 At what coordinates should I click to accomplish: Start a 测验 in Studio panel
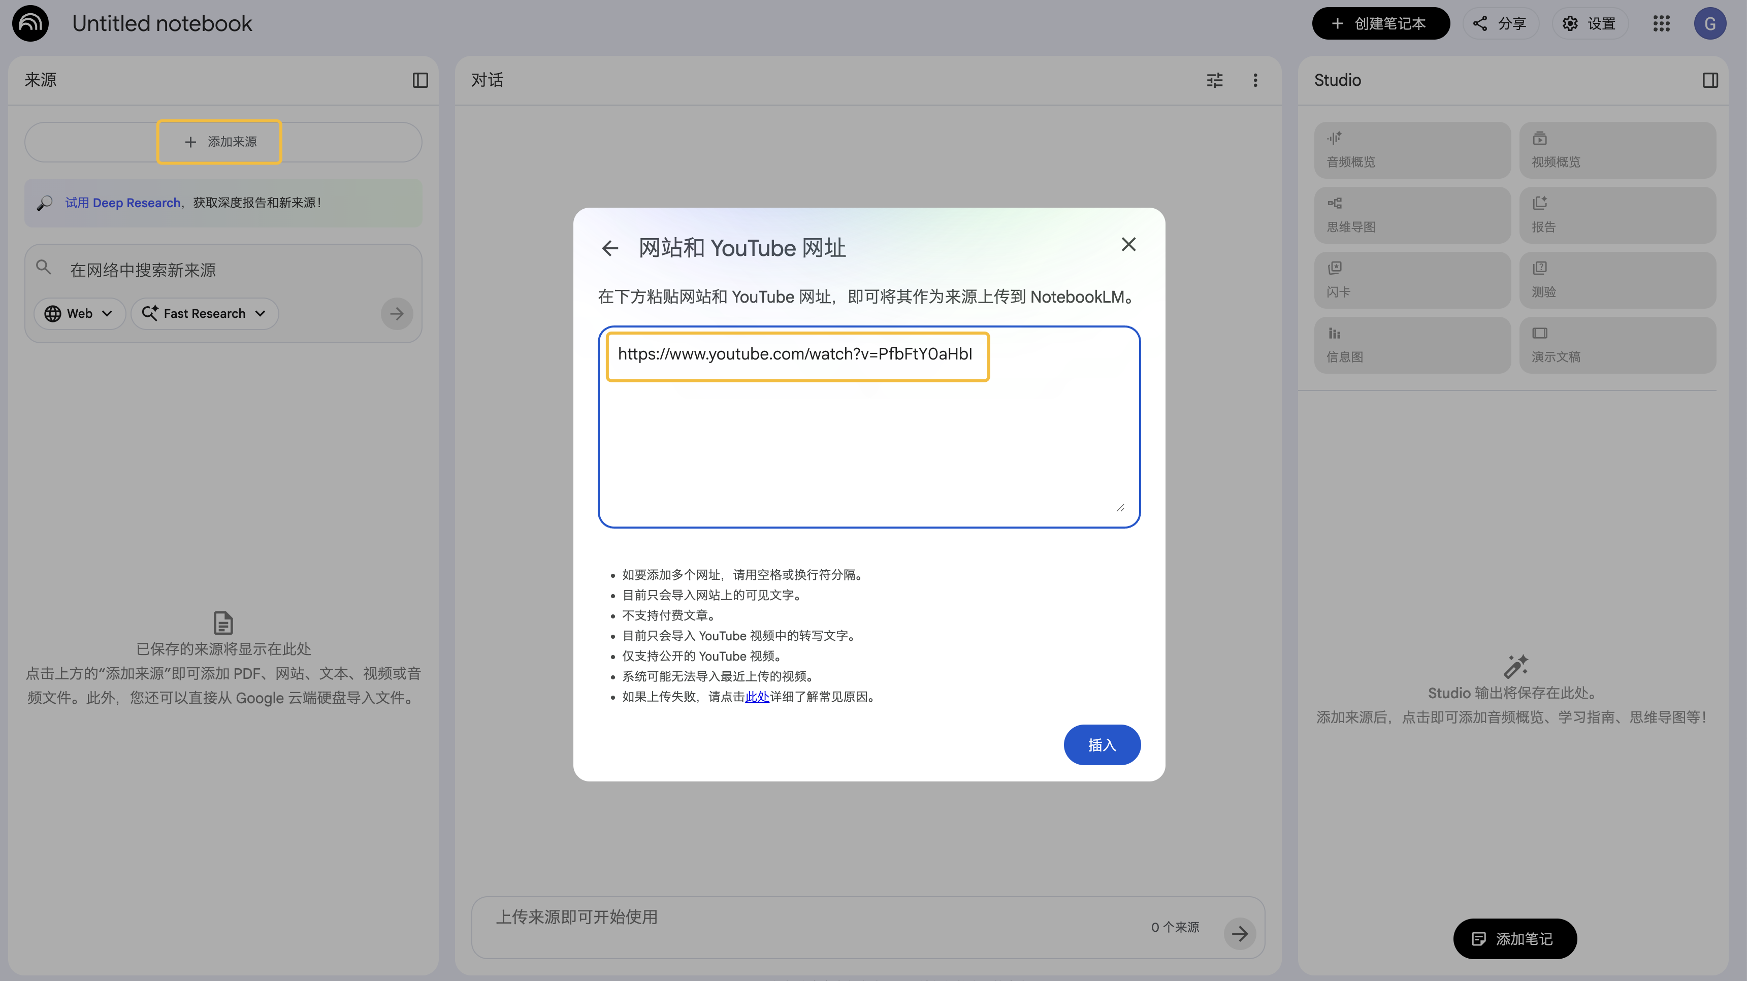1618,279
